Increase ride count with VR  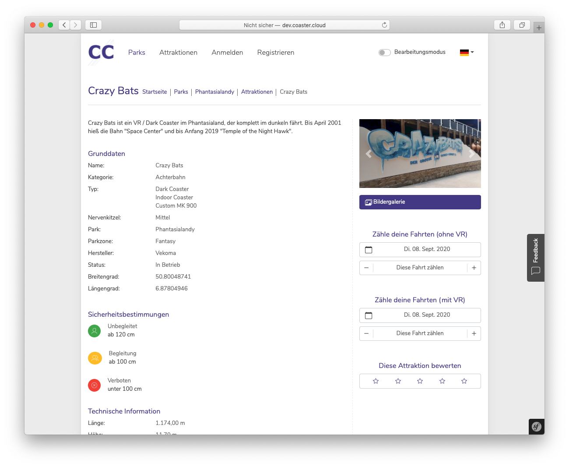click(474, 333)
